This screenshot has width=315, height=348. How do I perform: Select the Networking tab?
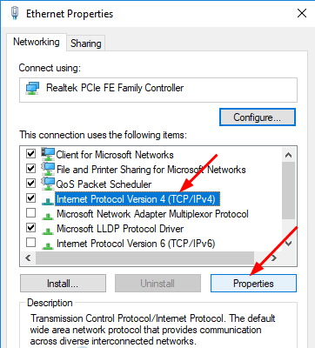tap(37, 42)
